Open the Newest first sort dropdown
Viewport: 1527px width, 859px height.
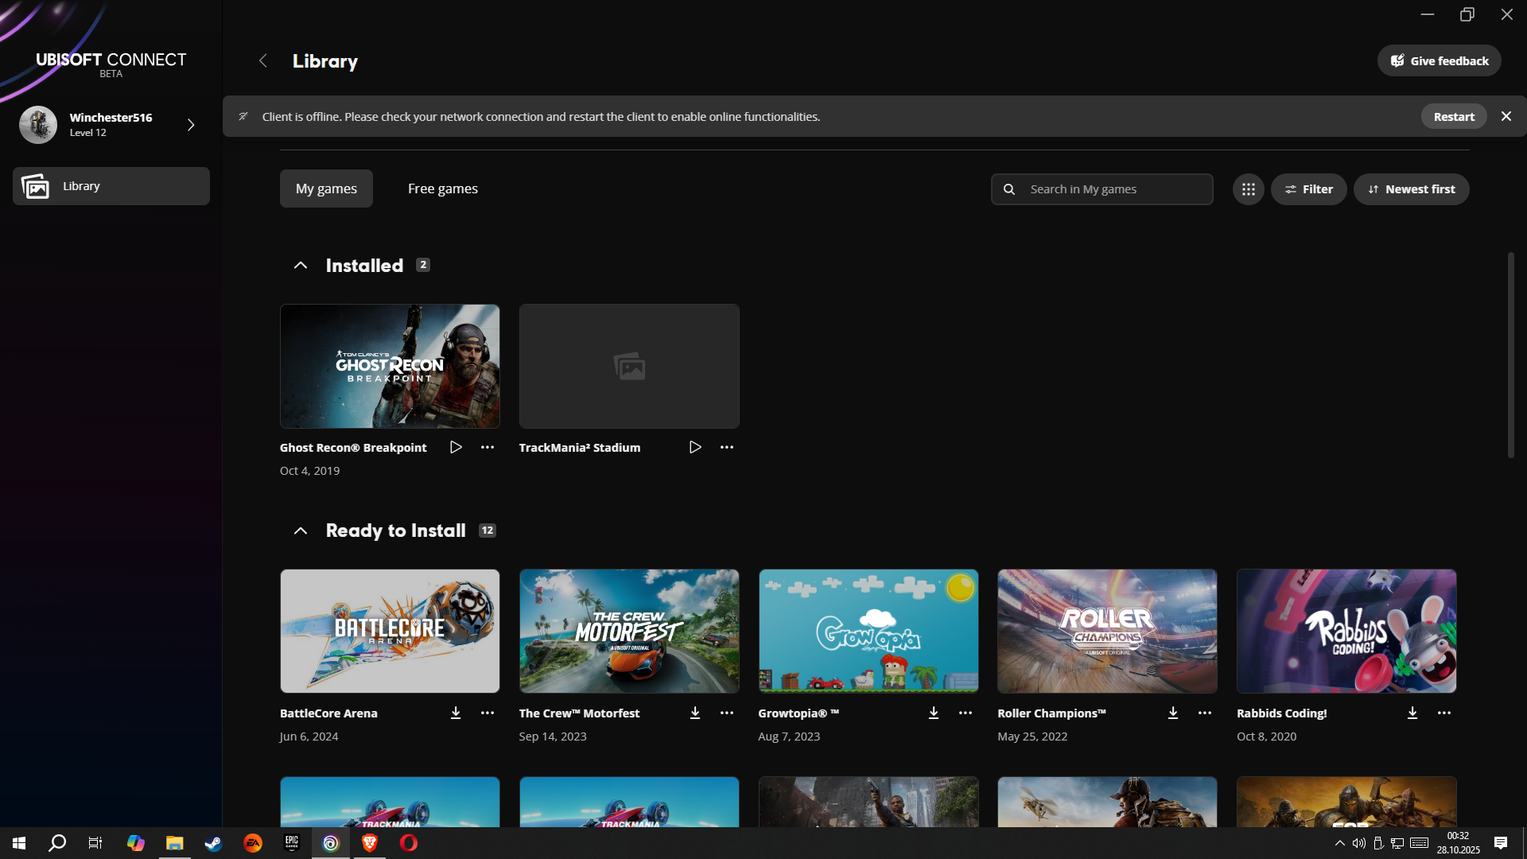(x=1412, y=189)
